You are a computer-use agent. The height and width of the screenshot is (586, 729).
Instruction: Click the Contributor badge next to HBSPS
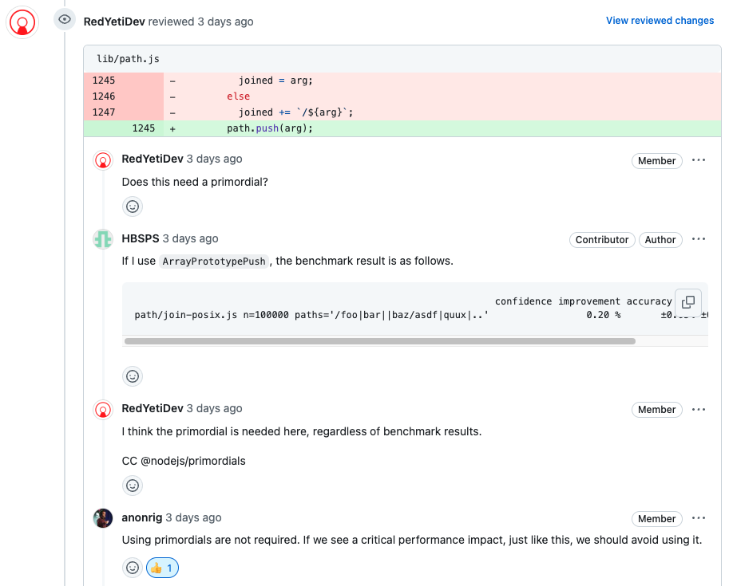point(601,239)
